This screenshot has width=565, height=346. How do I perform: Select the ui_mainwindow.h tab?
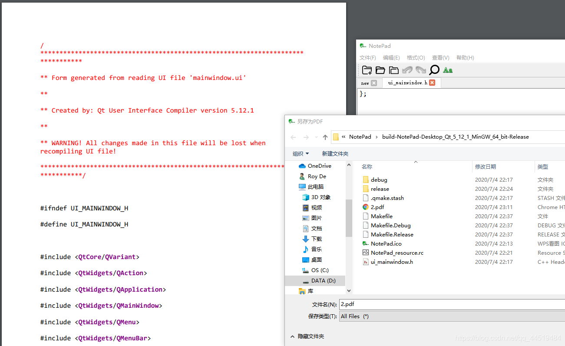[x=408, y=83]
